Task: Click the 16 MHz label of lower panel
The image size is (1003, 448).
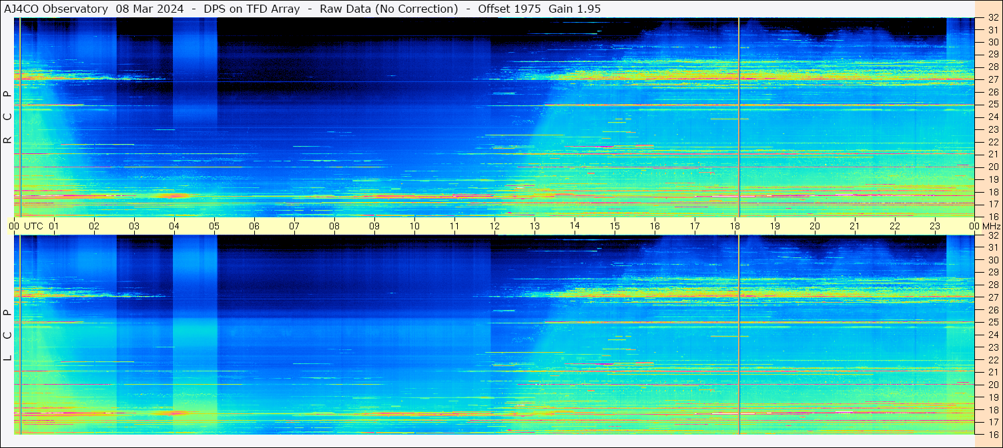Action: [992, 434]
